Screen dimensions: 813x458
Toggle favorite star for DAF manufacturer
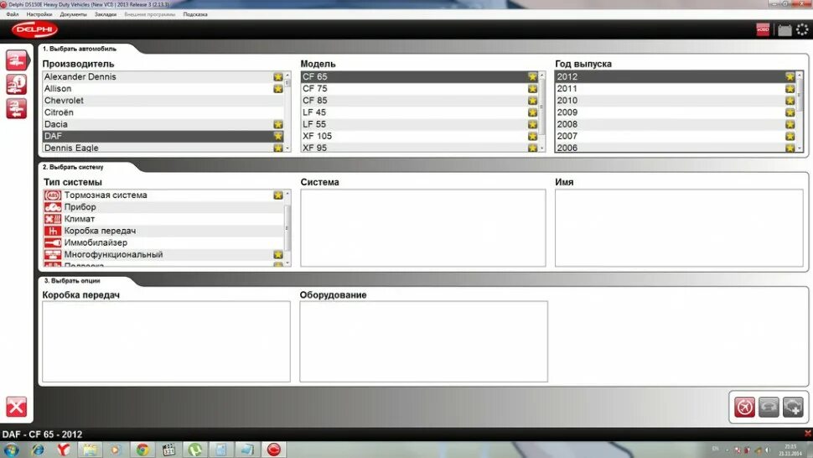point(278,136)
